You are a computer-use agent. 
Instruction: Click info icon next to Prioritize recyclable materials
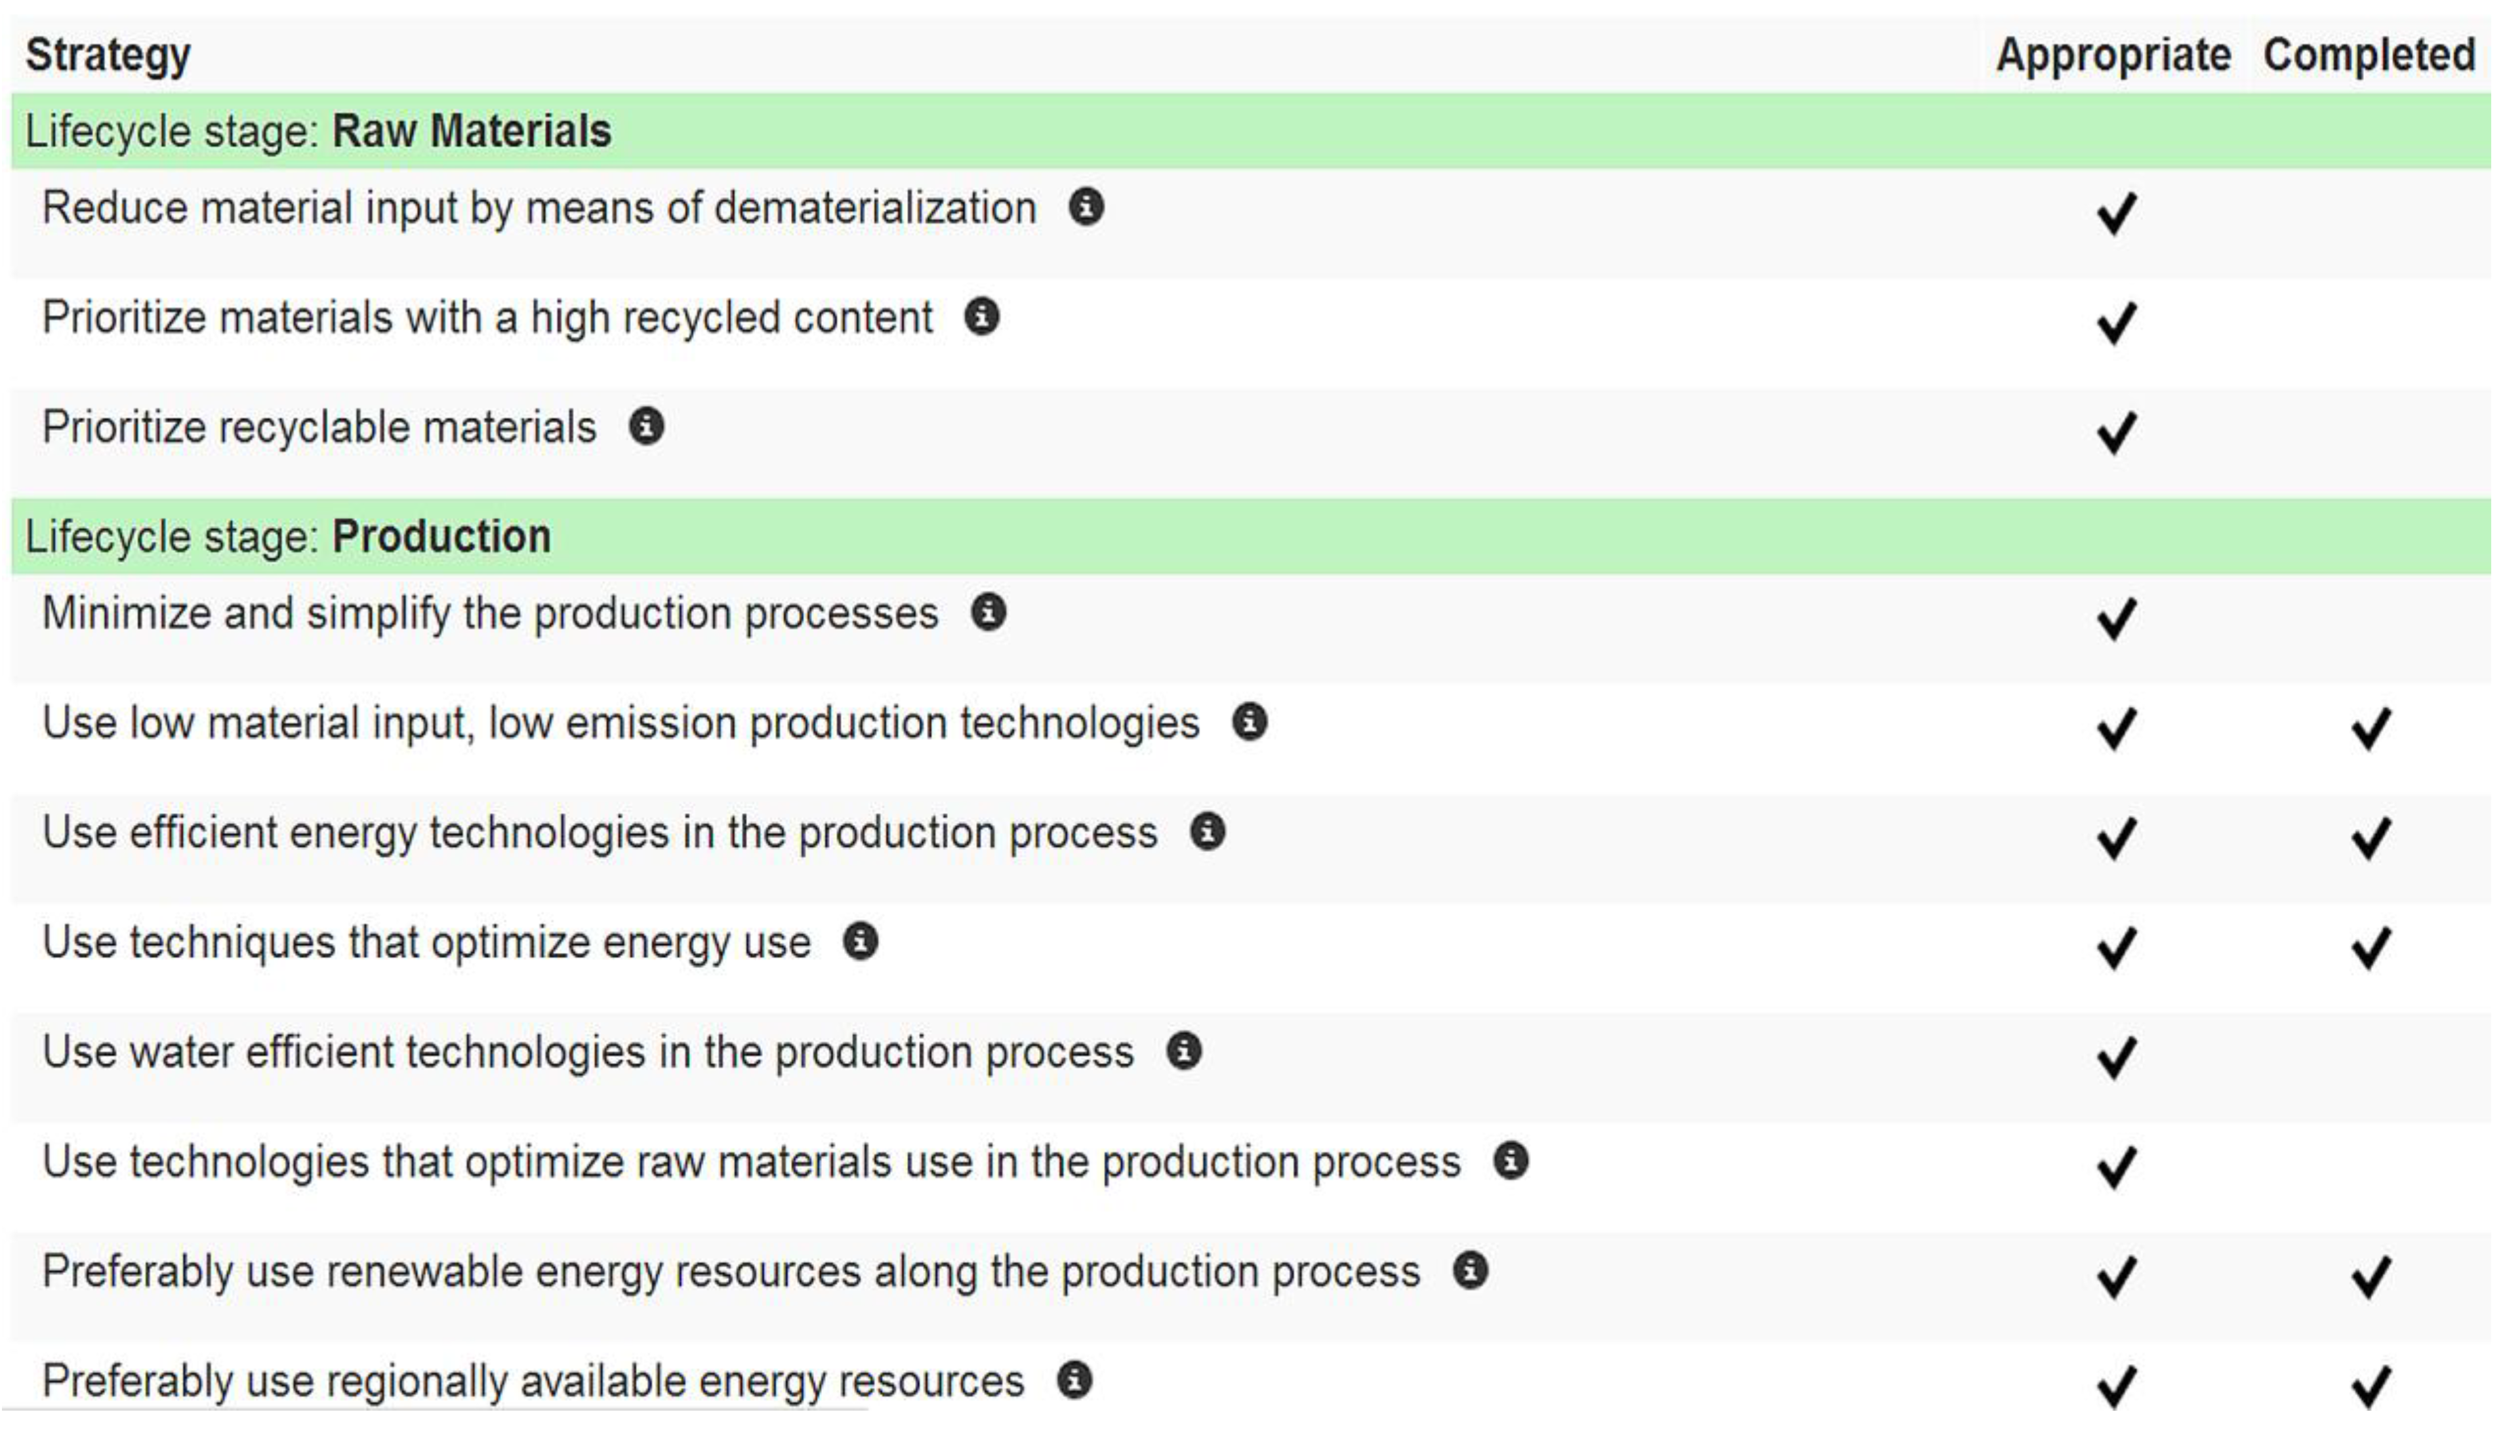645,426
